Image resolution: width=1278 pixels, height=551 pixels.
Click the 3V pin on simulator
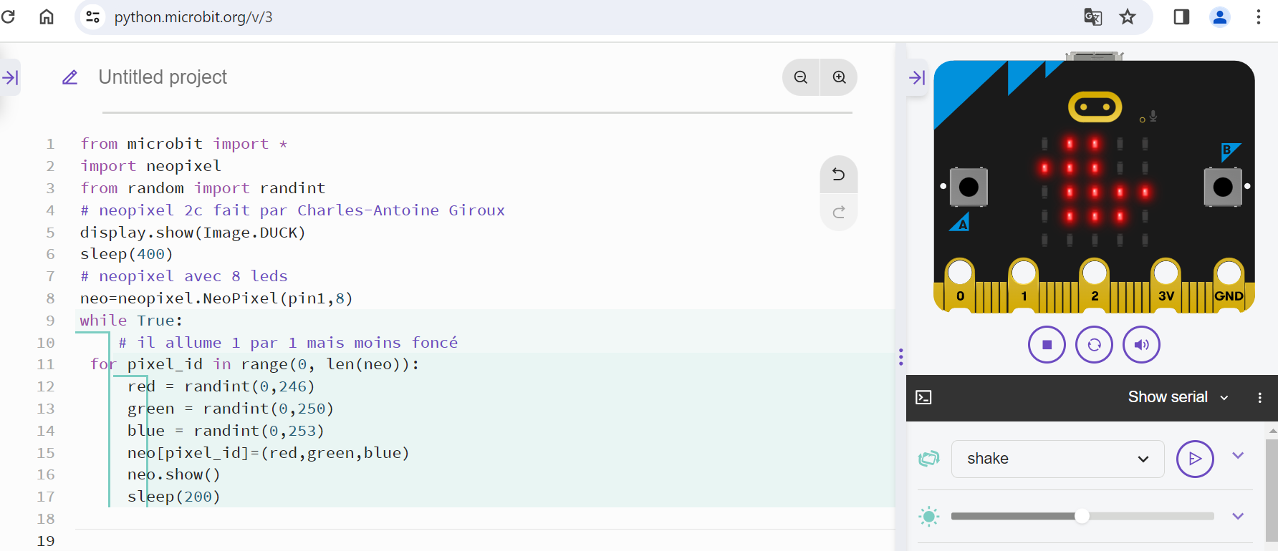point(1166,285)
